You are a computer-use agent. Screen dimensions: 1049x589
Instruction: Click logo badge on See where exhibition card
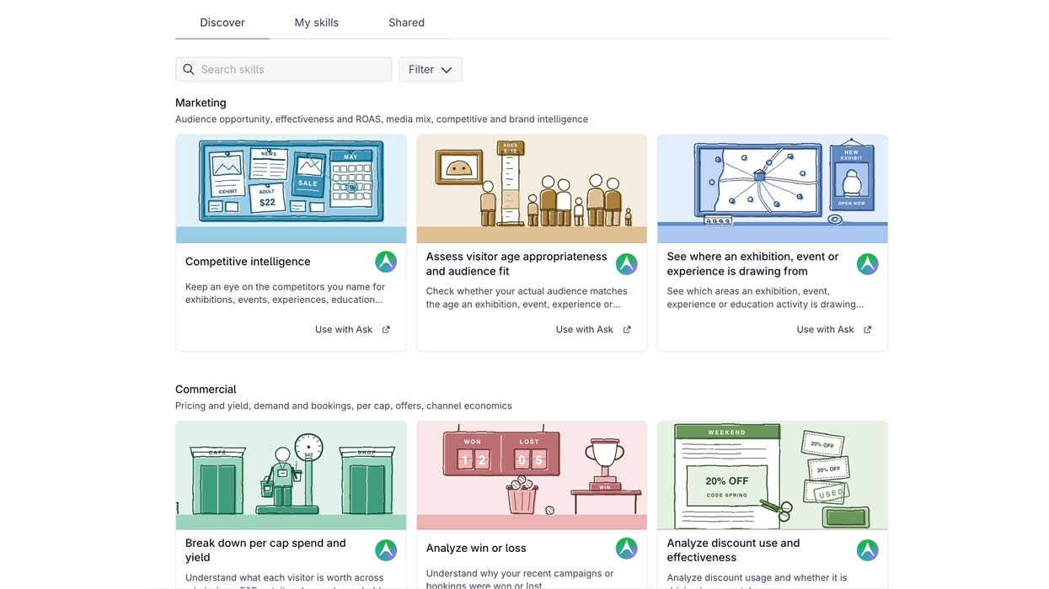[x=868, y=264]
